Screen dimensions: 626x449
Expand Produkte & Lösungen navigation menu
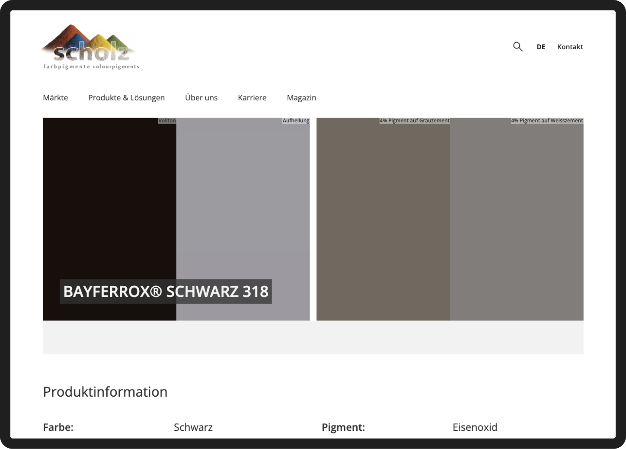click(126, 98)
